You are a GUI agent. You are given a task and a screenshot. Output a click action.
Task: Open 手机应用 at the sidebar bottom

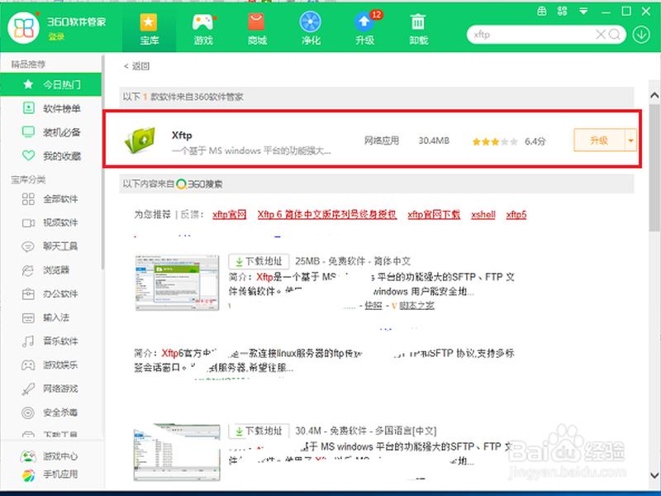[x=50, y=475]
